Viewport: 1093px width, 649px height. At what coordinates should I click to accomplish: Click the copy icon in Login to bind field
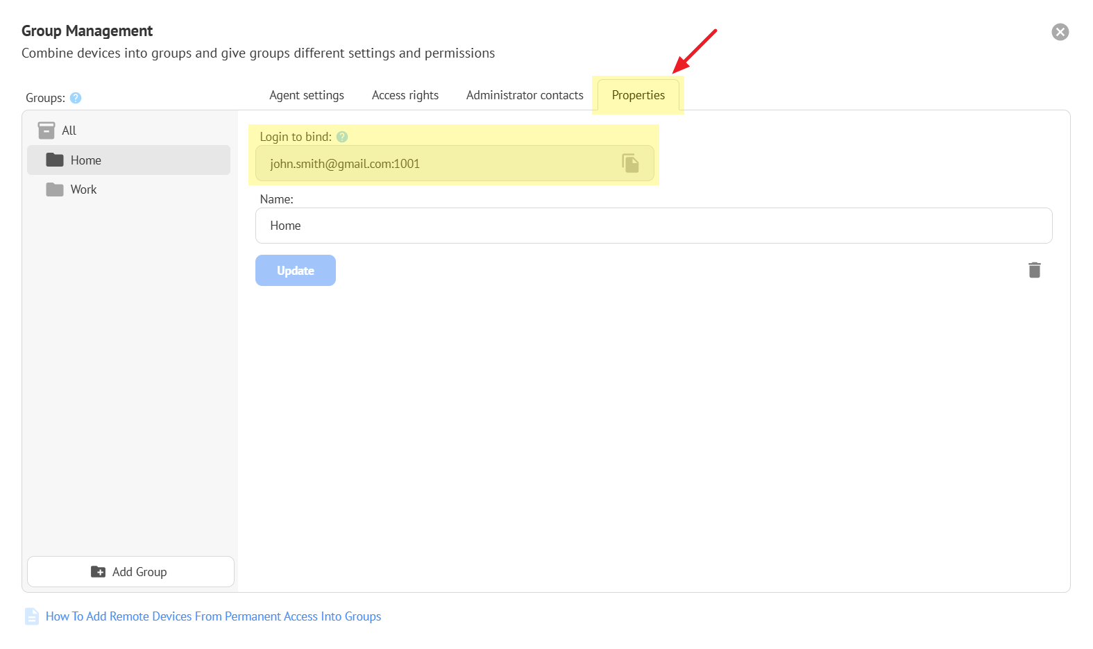[x=630, y=164]
